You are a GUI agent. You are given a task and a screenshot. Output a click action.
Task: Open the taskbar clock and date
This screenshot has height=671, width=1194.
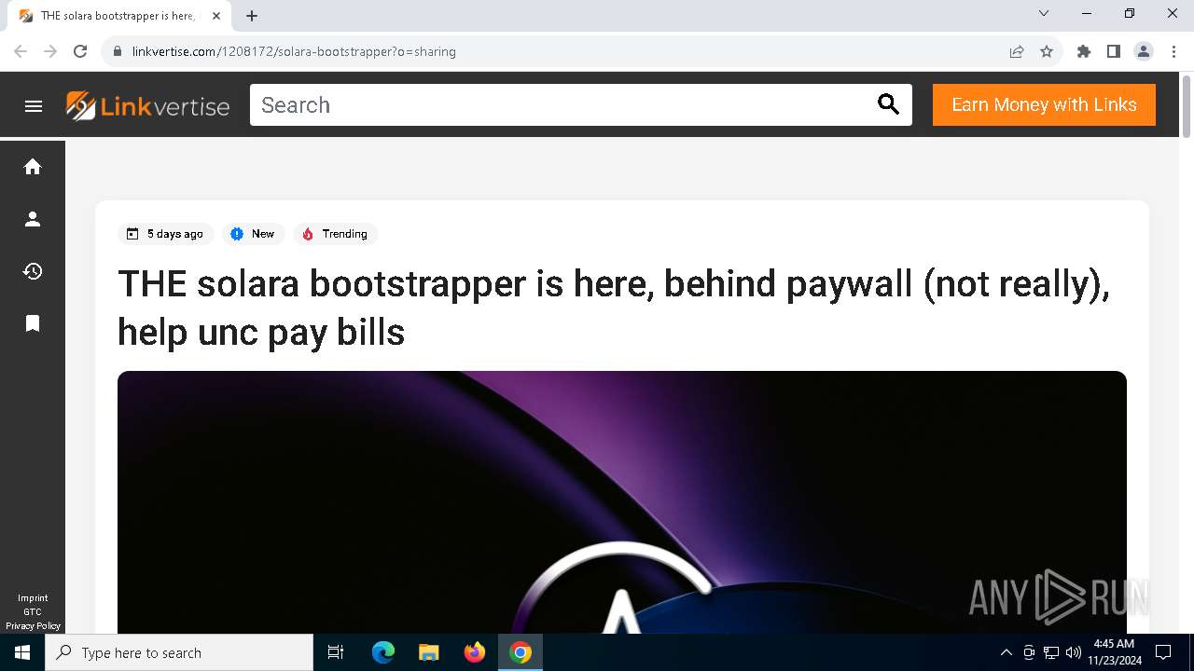tap(1113, 652)
